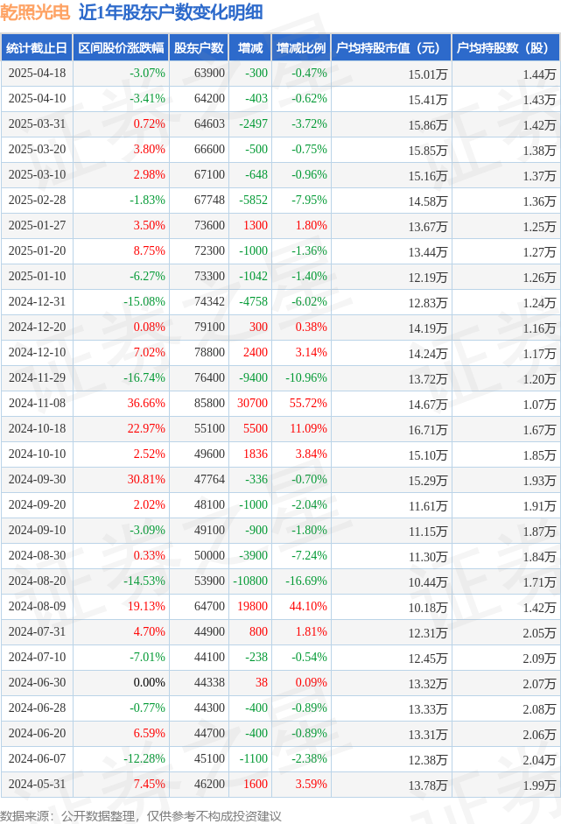Select the 2024-05-31 date cell
The width and height of the screenshot is (561, 824).
[38, 784]
